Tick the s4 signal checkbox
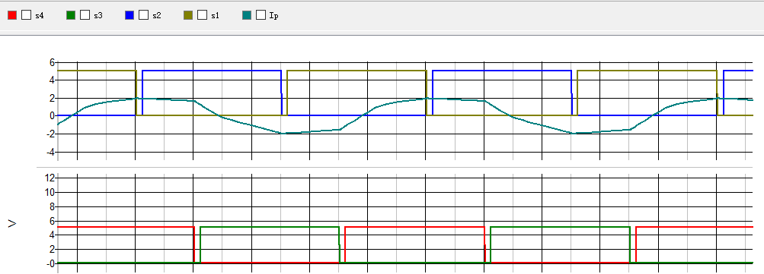Image resolution: width=764 pixels, height=274 pixels. tap(27, 15)
